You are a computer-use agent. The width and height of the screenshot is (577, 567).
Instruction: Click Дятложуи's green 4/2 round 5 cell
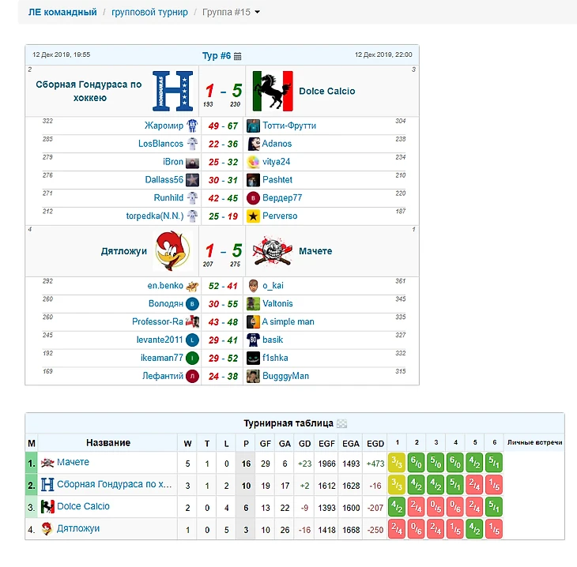coord(475,529)
